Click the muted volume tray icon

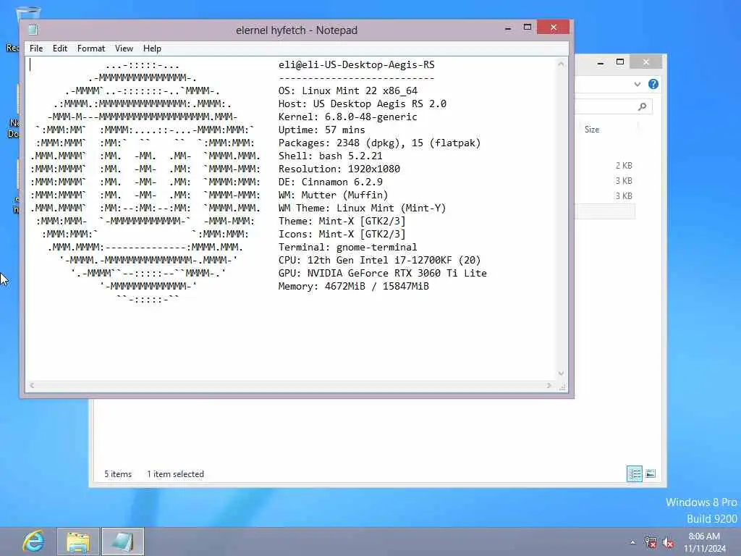tap(668, 542)
